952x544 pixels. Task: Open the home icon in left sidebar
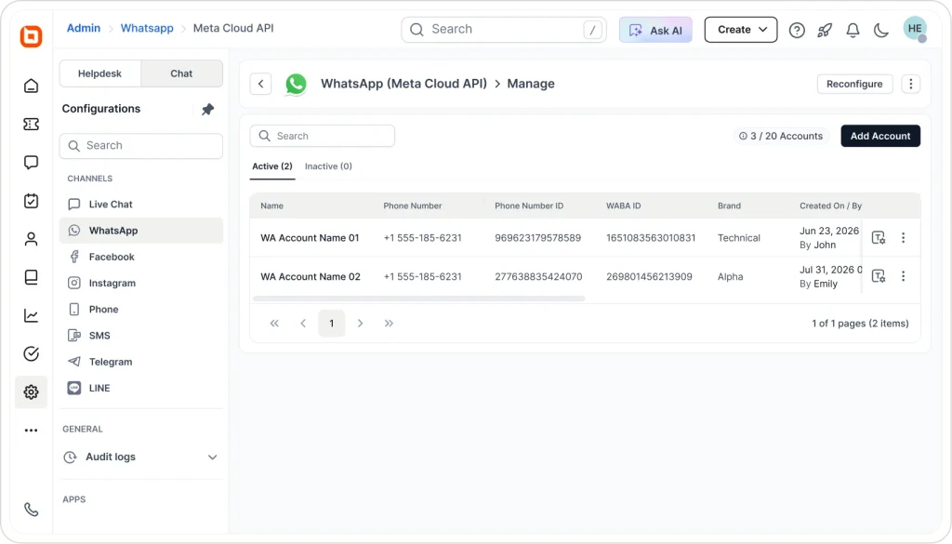(31, 86)
